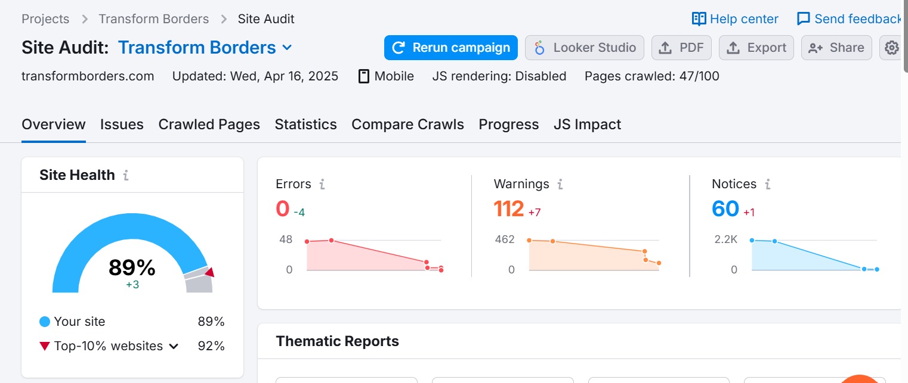Click the Warnings trend chart
908x383 pixels.
click(594, 255)
